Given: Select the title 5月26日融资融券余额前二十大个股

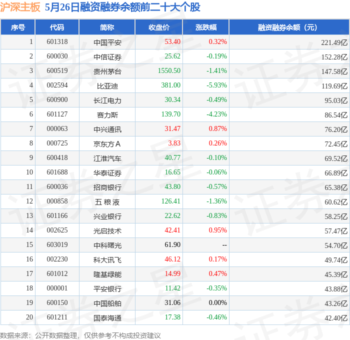Looking at the screenshot, I should [122, 7].
